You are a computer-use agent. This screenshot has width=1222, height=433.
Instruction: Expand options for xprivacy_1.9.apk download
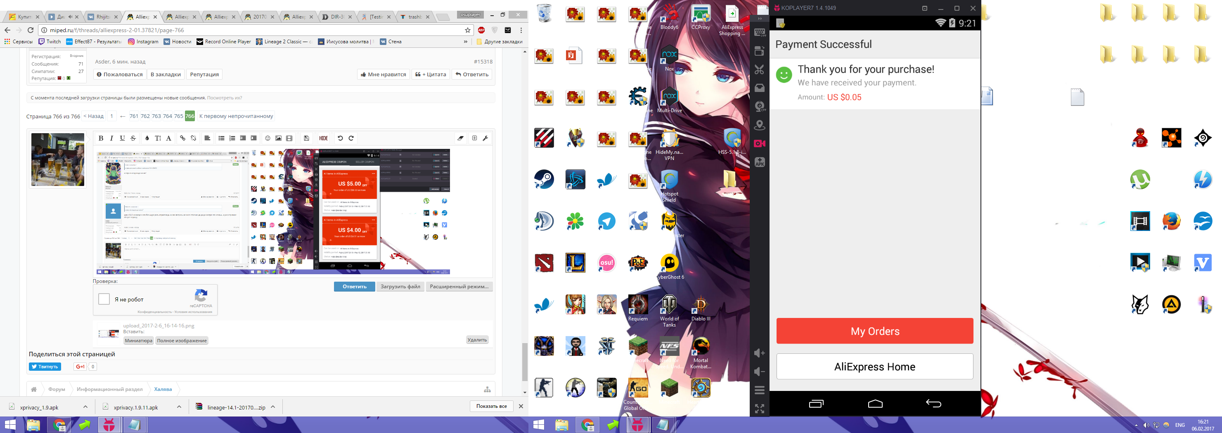(x=85, y=407)
